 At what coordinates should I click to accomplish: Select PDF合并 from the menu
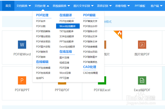(41, 21)
